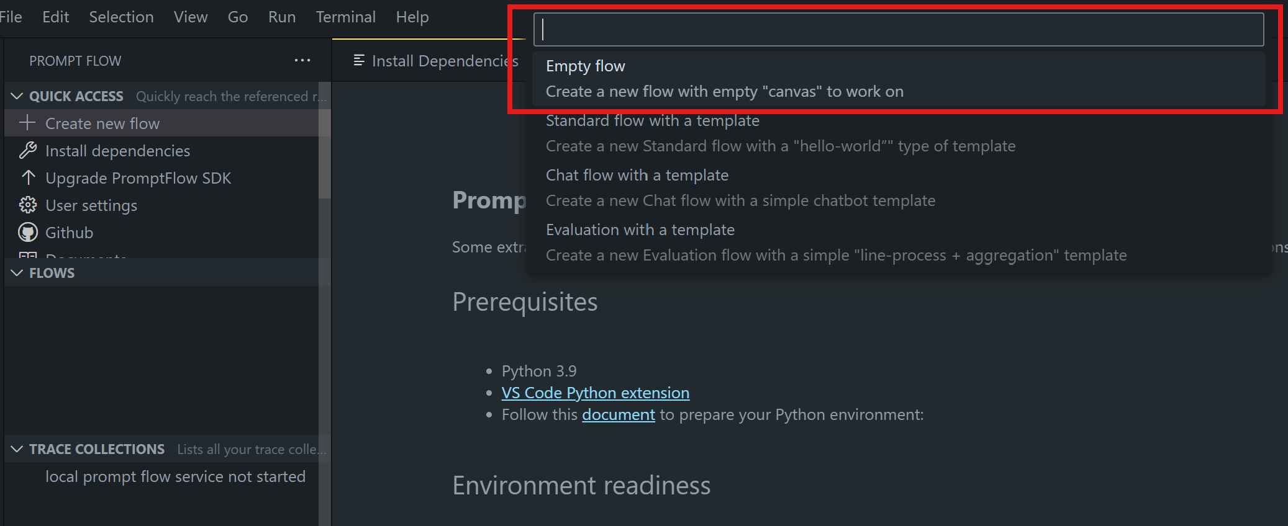Open the Go menu
This screenshot has height=526, width=1288.
point(238,17)
